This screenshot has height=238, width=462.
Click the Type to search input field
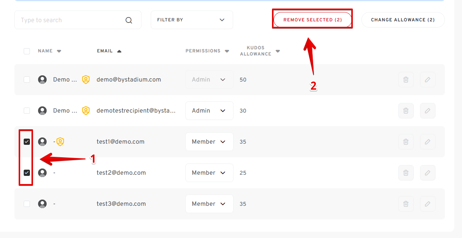70,20
